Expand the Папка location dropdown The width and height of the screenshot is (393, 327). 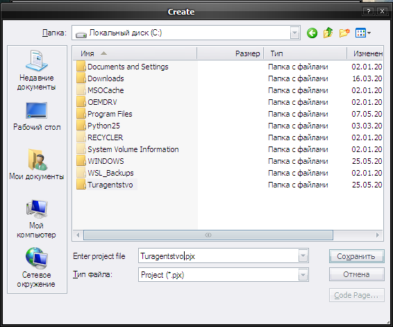tap(294, 33)
